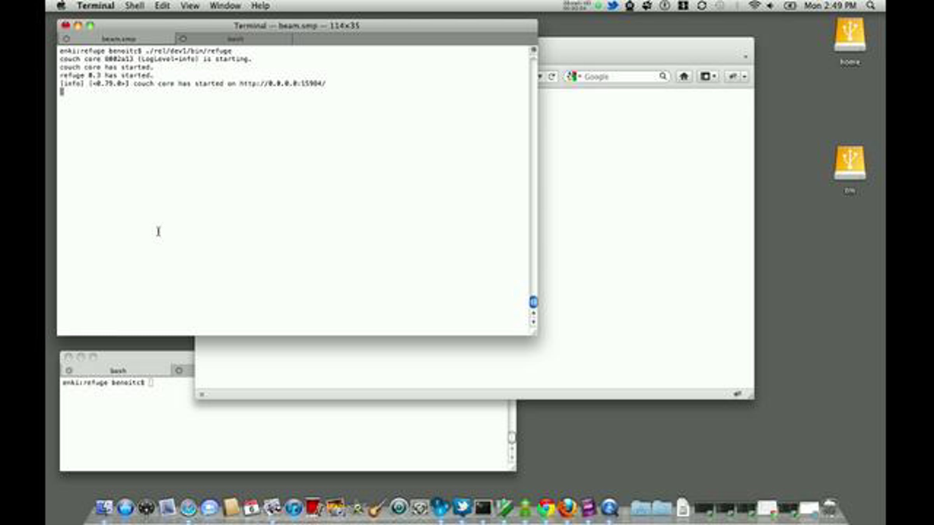
Task: Open the Terminal icon in the Dock
Action: (483, 508)
